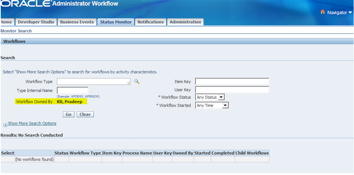Click the Type Internal Name field

[73, 90]
